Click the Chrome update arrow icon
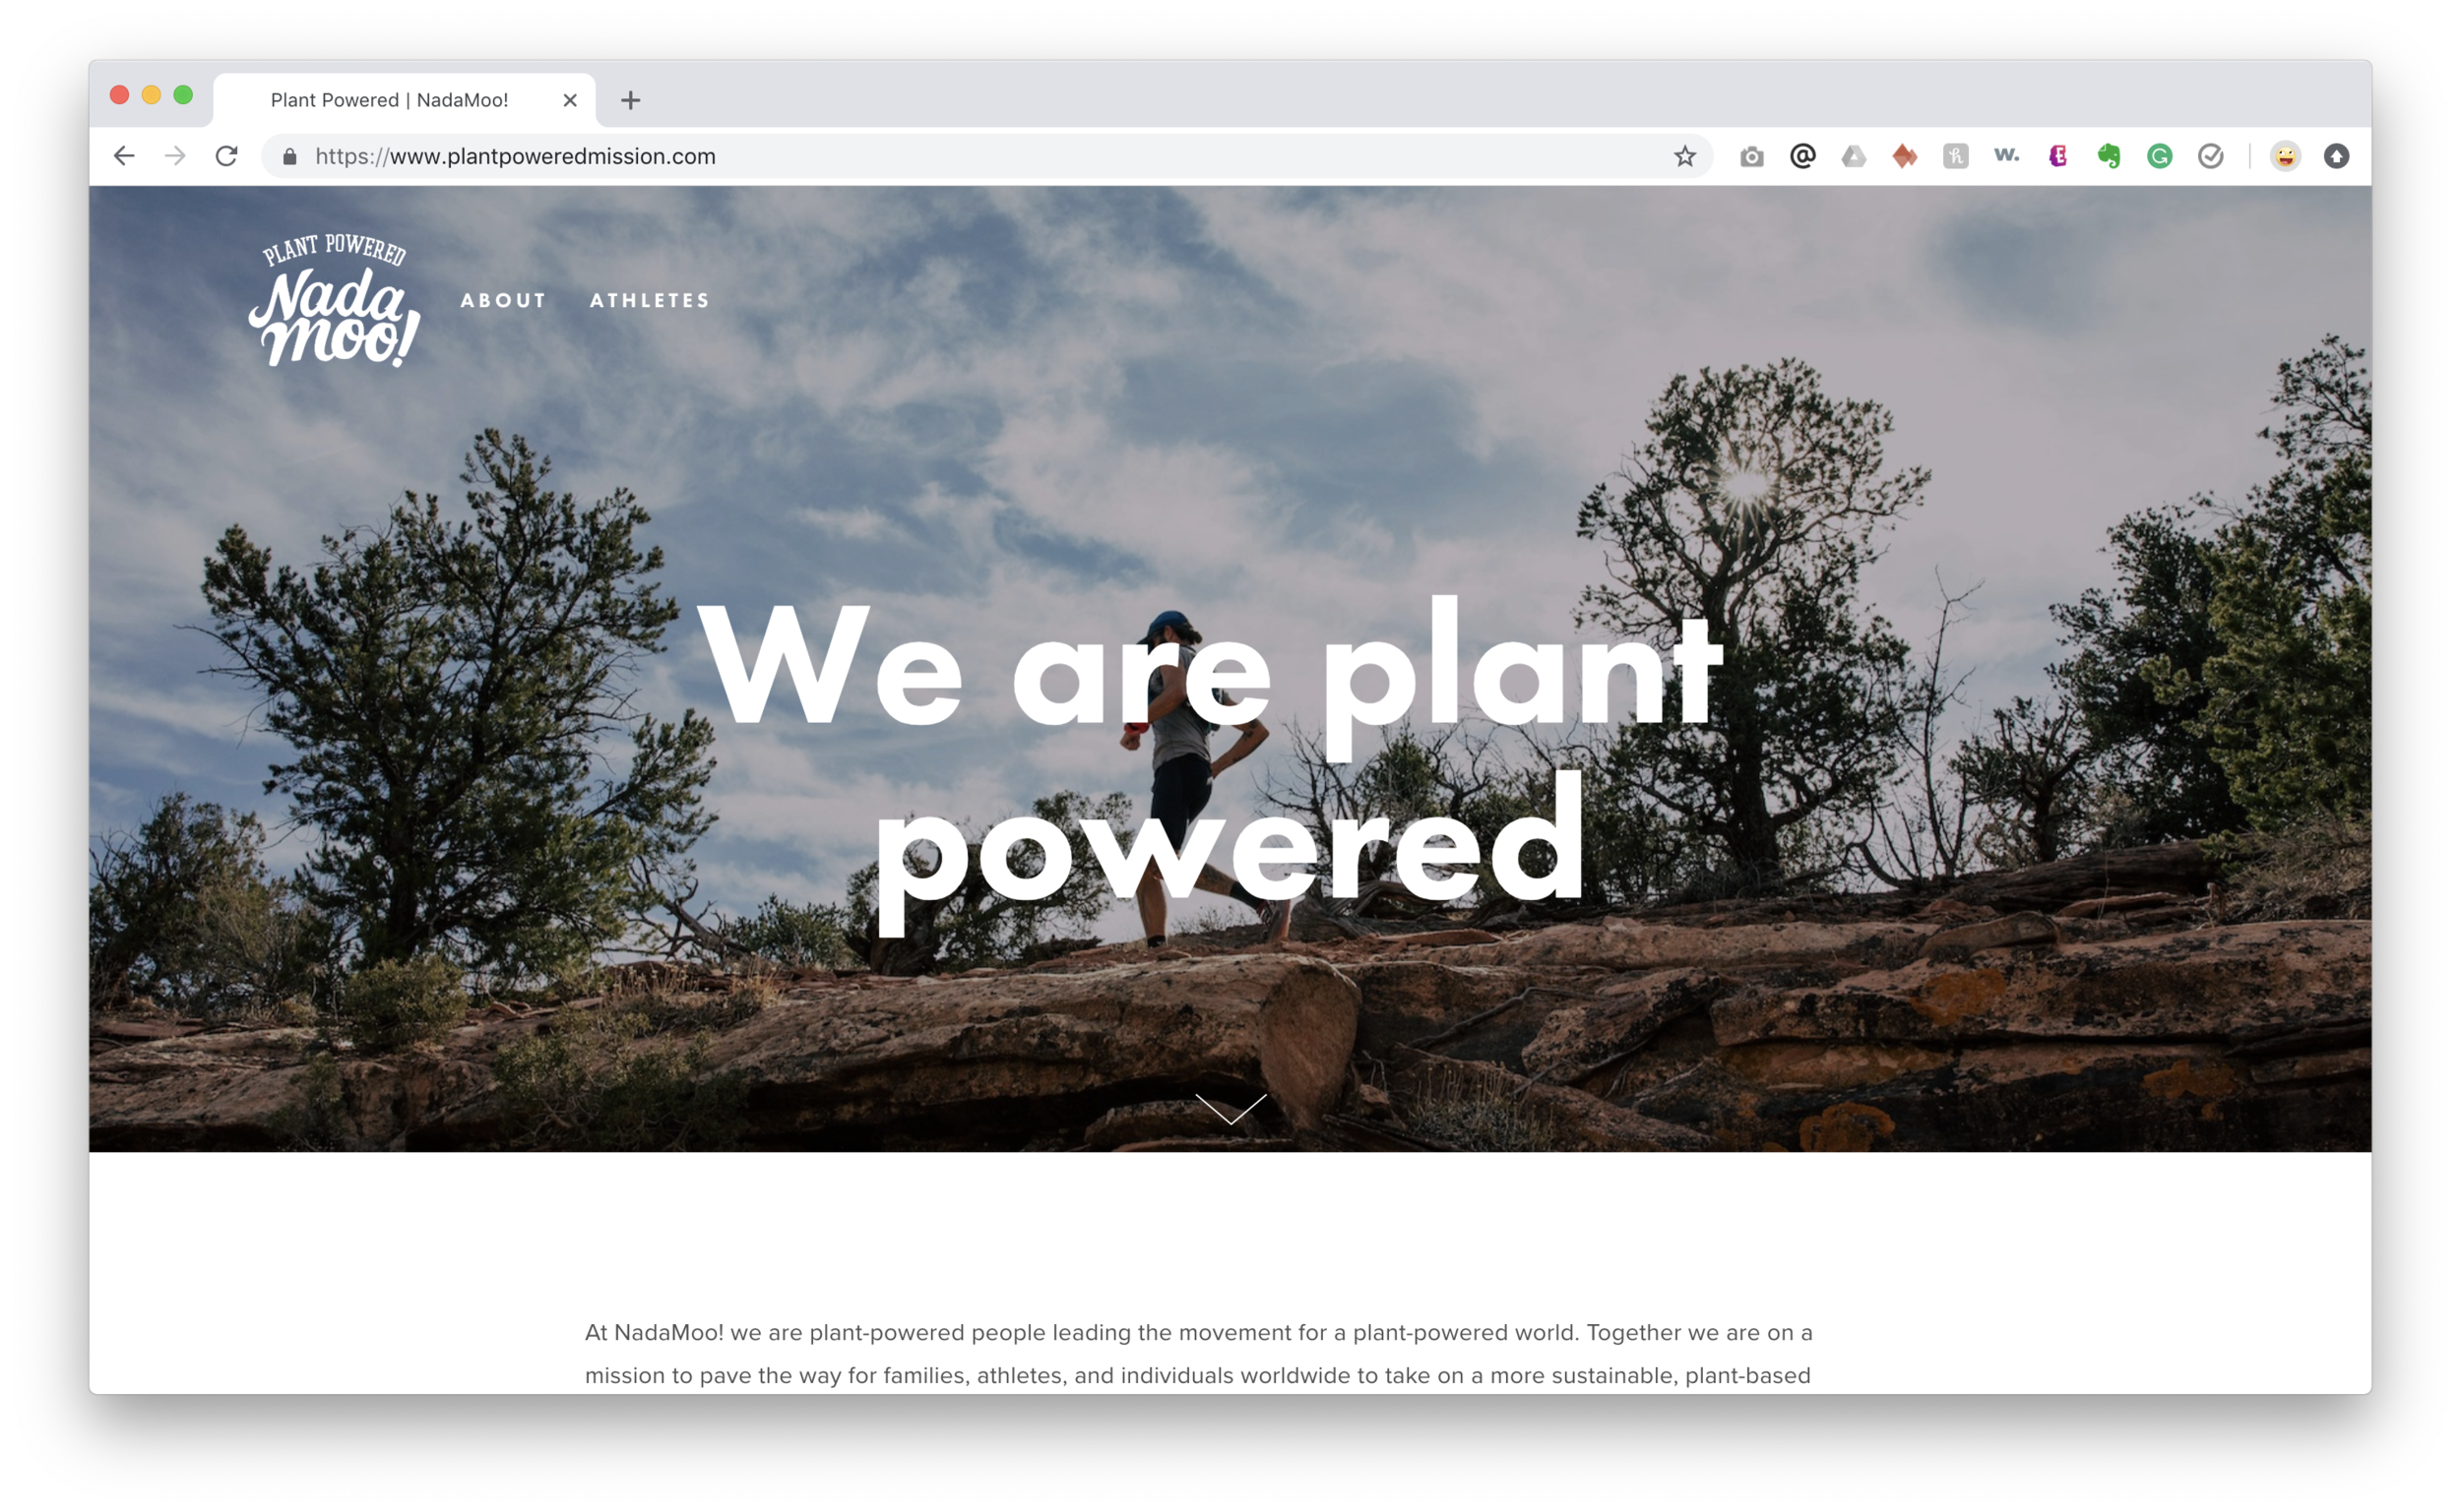The image size is (2461, 1512). click(2336, 156)
